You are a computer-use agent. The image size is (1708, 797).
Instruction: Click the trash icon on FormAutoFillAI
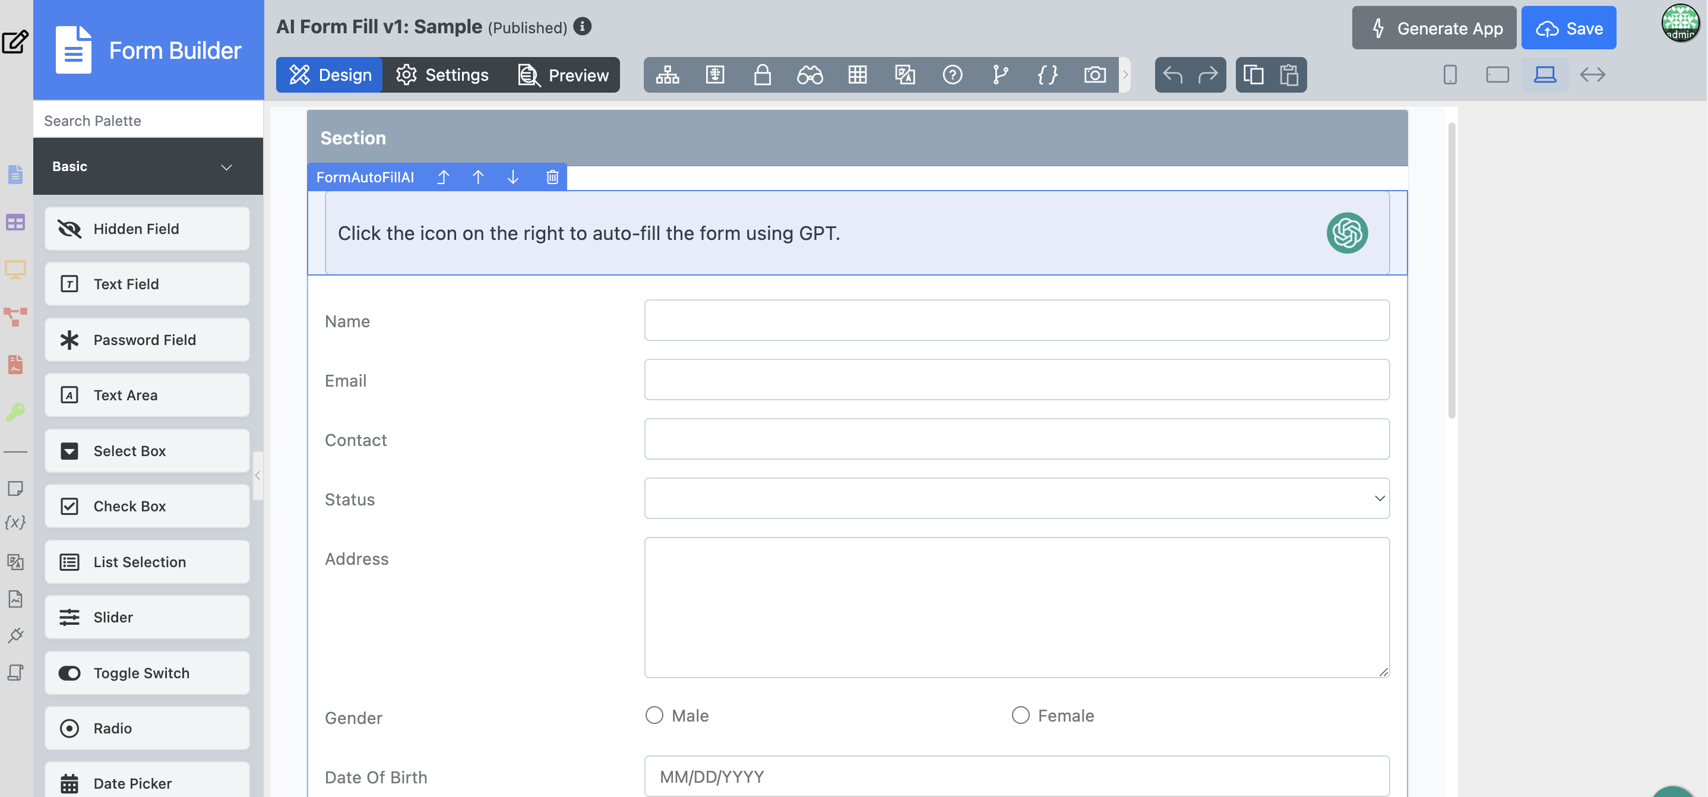pyautogui.click(x=552, y=177)
